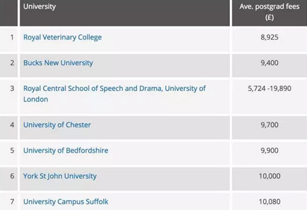The image size is (307, 210).
Task: Select the 9,700 fee cell
Action: click(x=270, y=128)
